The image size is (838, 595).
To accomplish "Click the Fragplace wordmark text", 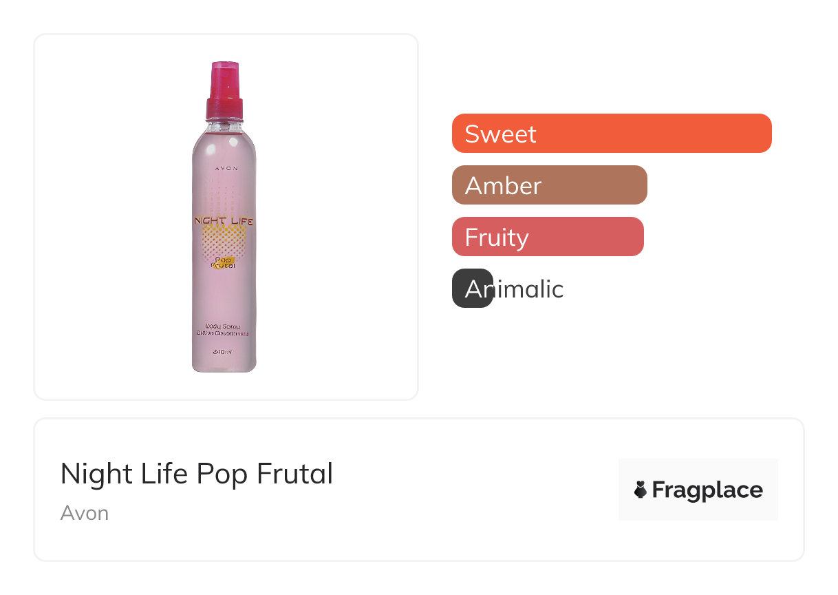I will [x=707, y=490].
